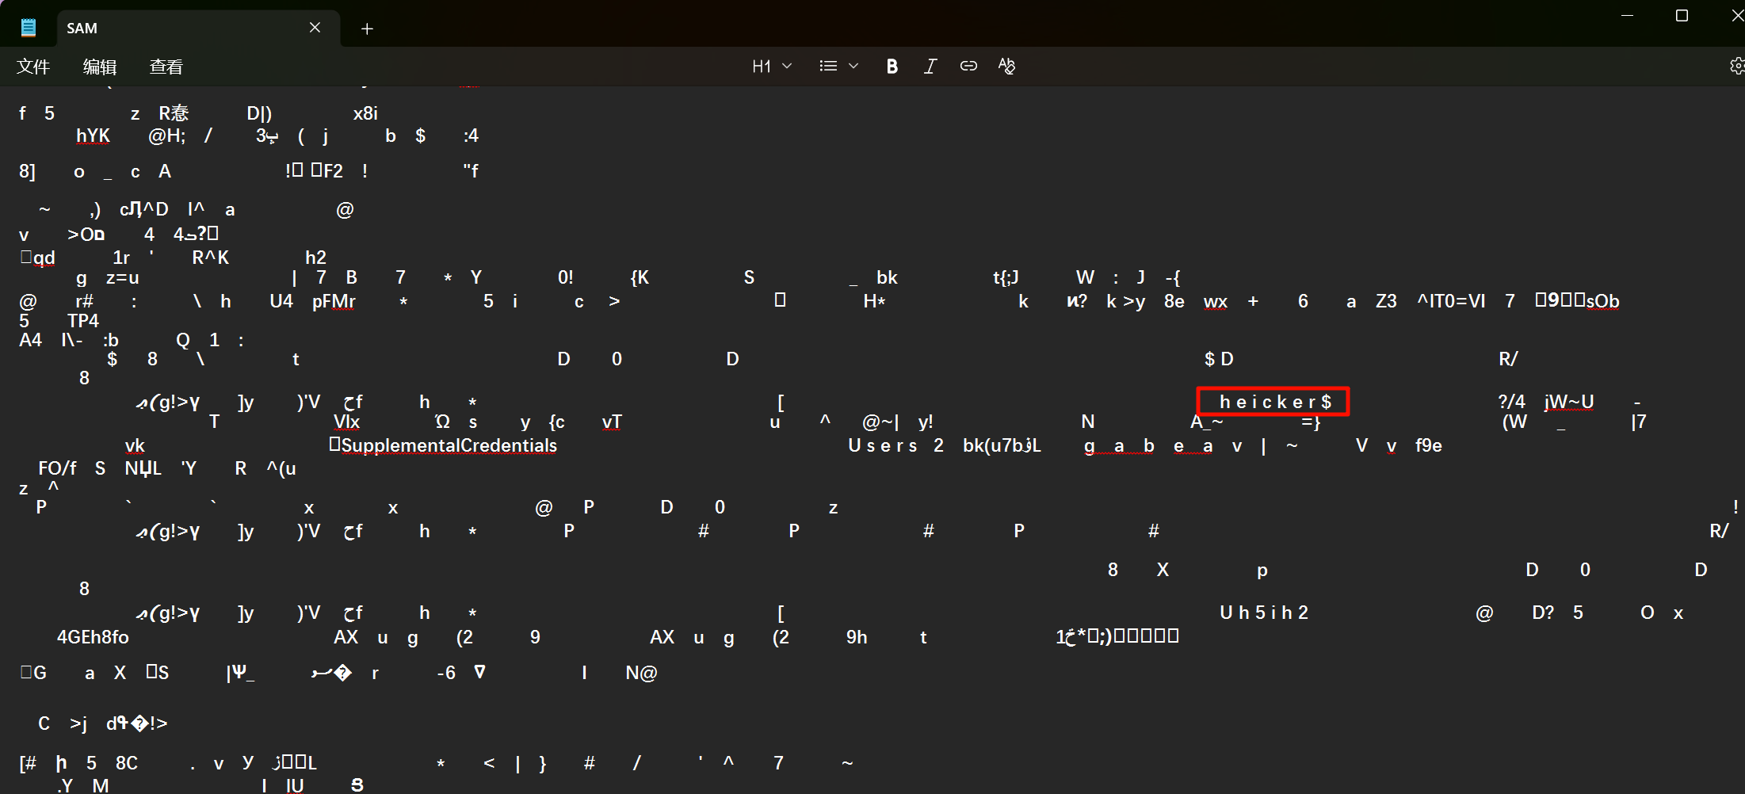Click the Notepad app icon in the title bar
The width and height of the screenshot is (1745, 794).
coord(29,29)
